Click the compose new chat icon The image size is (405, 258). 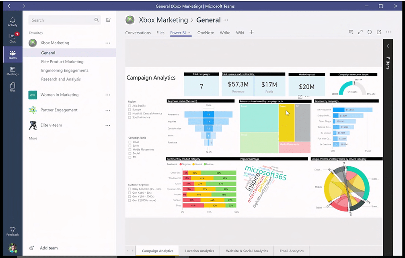108,20
